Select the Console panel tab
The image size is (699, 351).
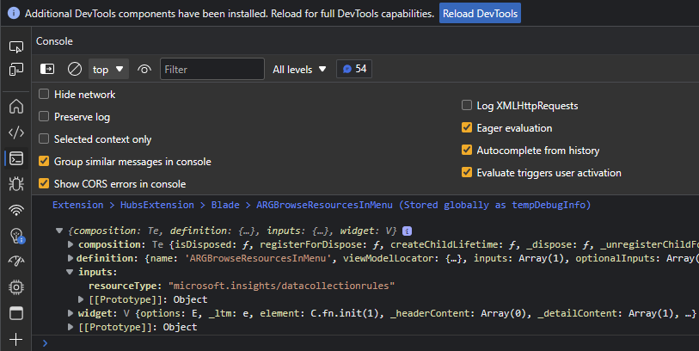pyautogui.click(x=54, y=41)
